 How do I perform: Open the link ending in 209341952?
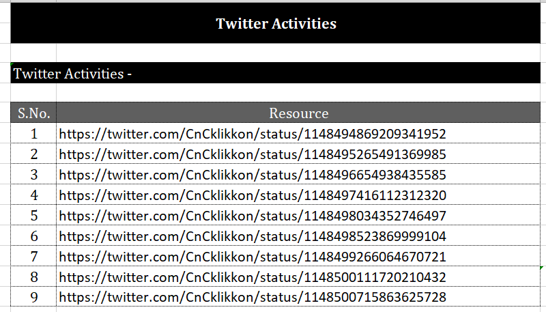coord(253,134)
